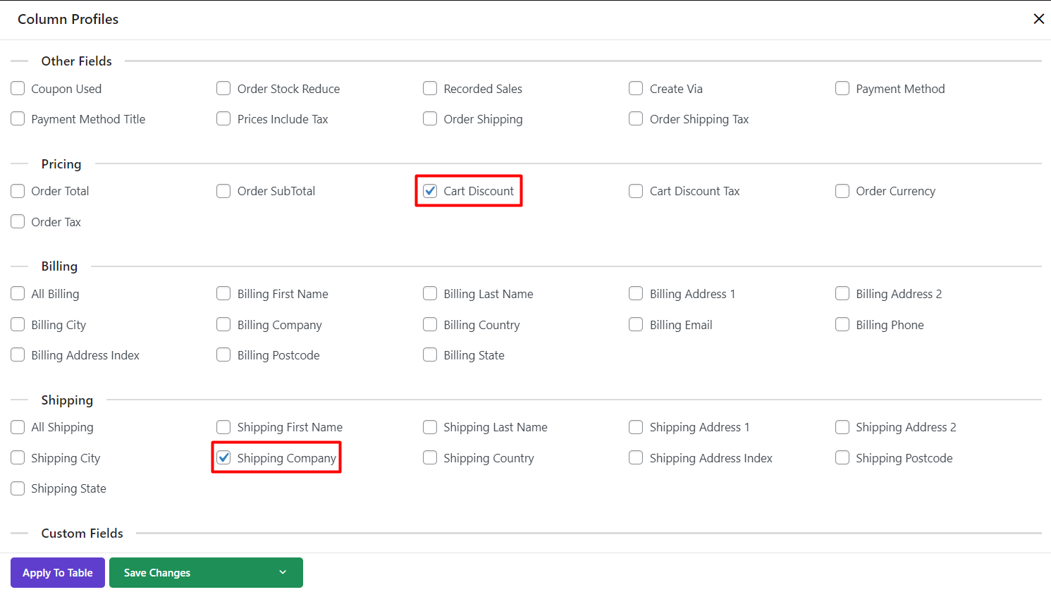The height and width of the screenshot is (592, 1051).
Task: Enable the Billing Phone checkbox
Action: click(842, 325)
